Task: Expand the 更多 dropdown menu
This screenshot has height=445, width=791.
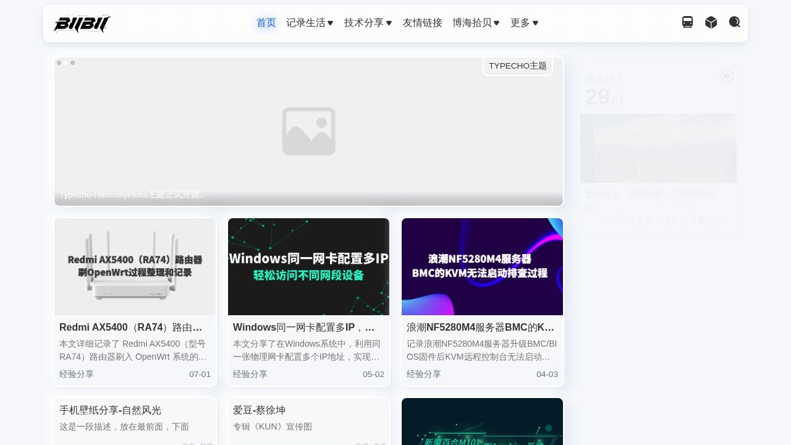Action: (524, 23)
